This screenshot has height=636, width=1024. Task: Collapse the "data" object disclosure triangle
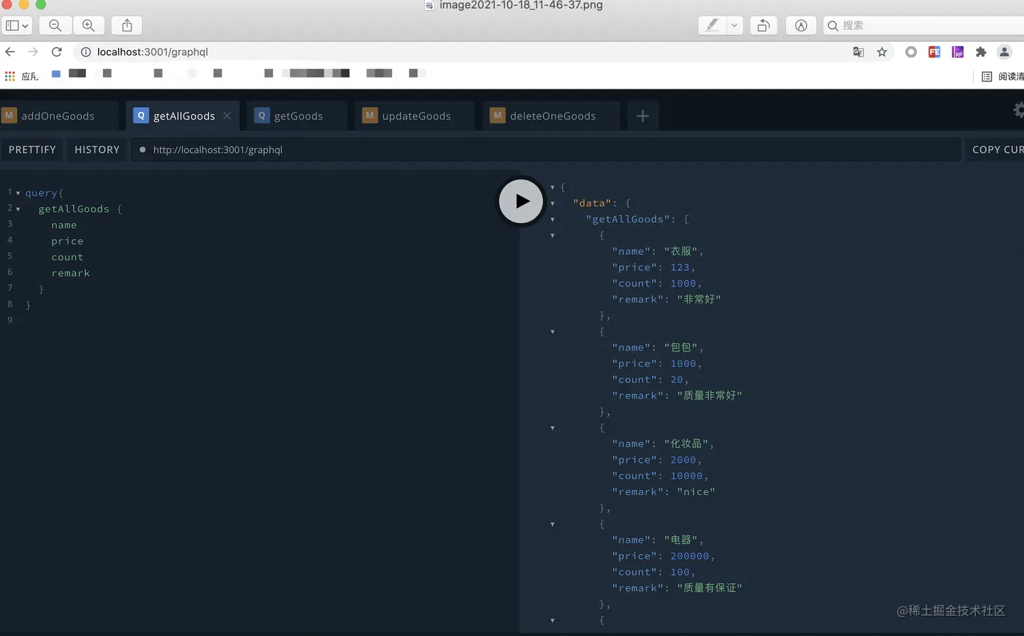[552, 203]
